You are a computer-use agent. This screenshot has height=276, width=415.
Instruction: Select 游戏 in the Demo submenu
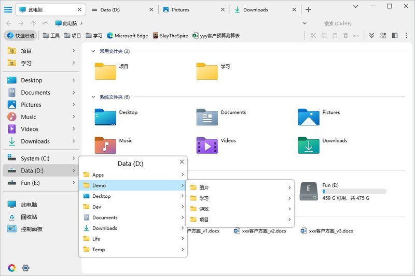coord(240,209)
